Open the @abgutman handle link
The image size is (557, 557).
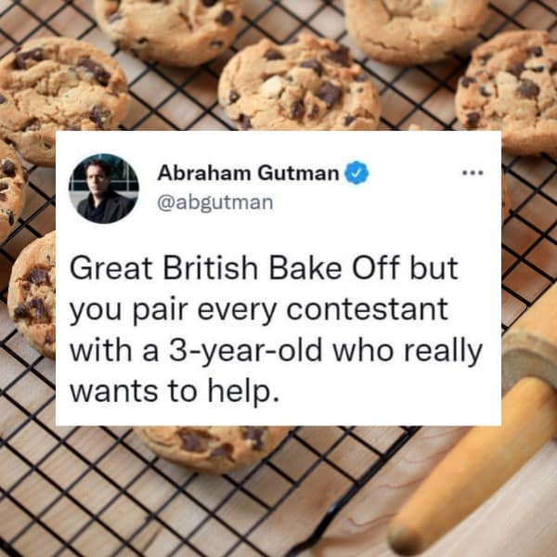[x=215, y=202]
